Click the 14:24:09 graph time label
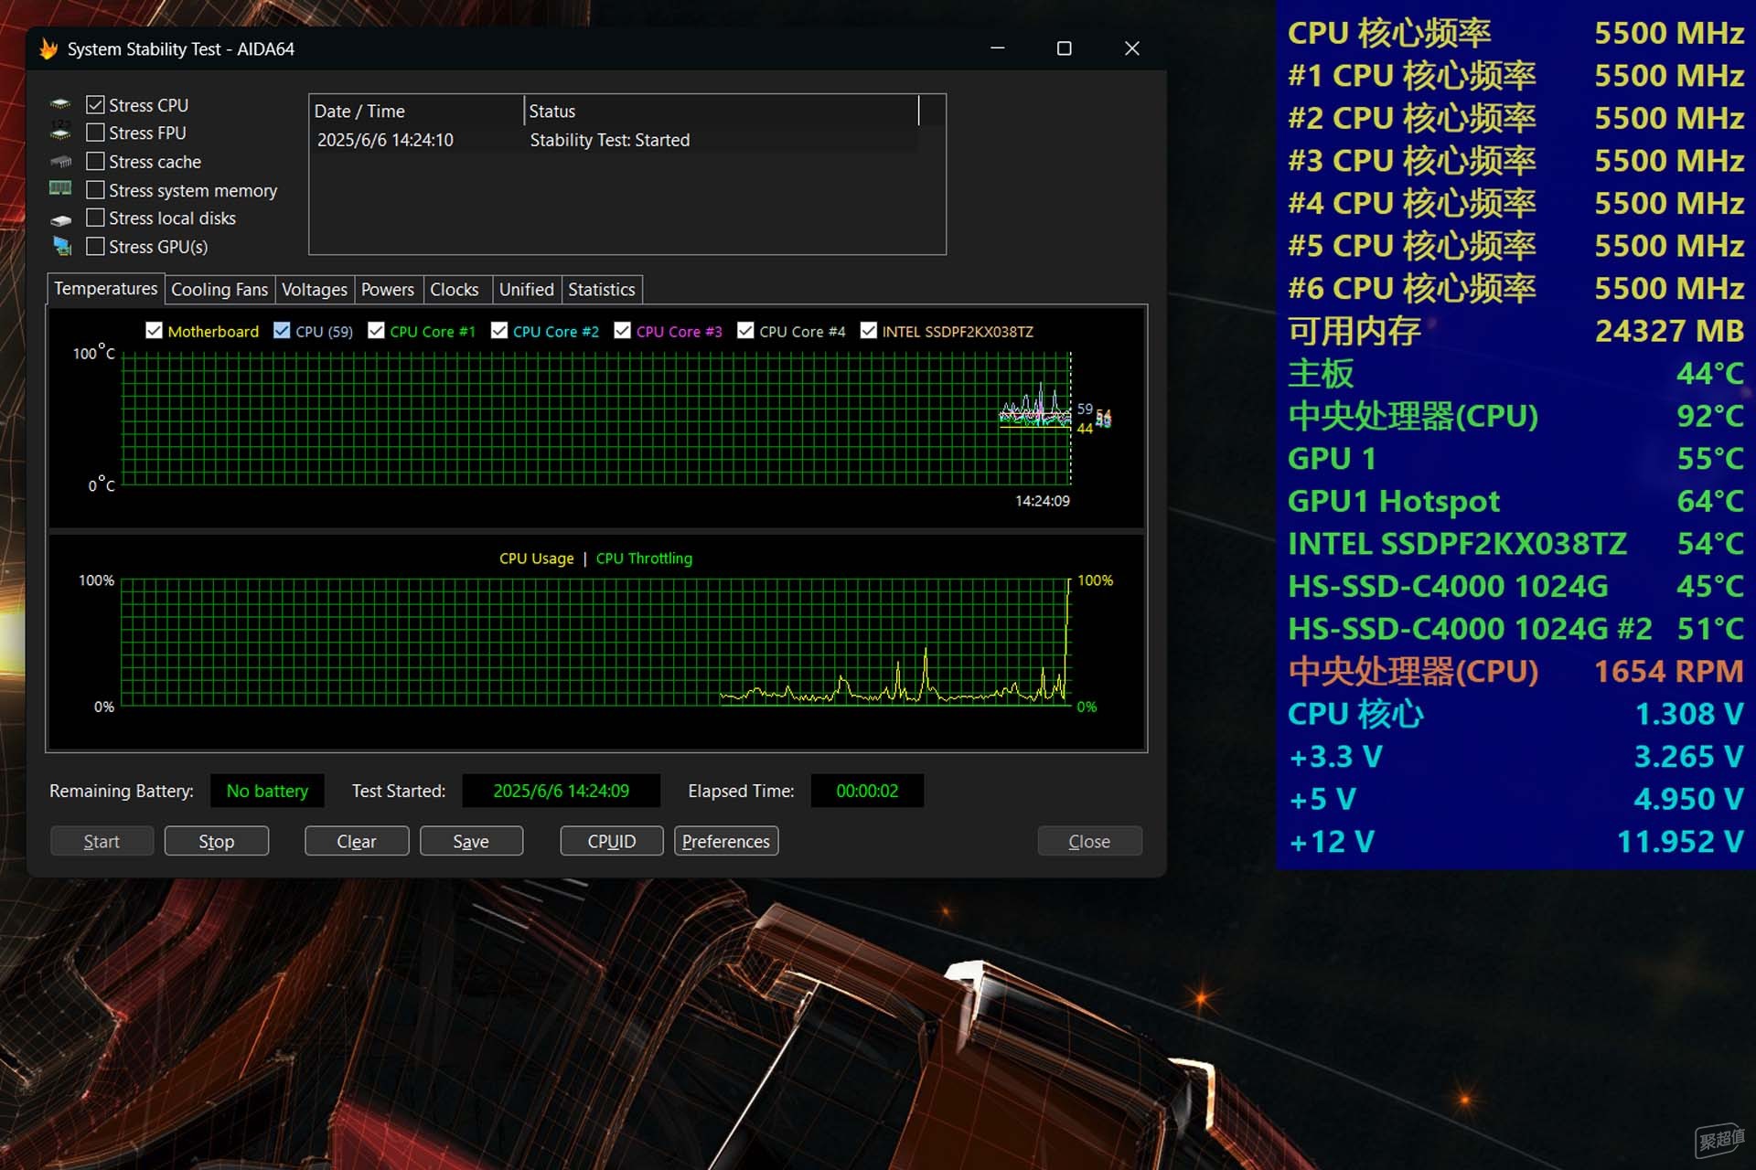Image resolution: width=1756 pixels, height=1170 pixels. click(1042, 501)
